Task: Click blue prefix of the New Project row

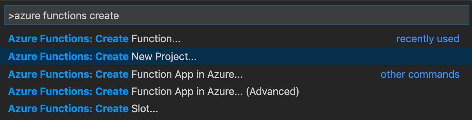Action: click(x=68, y=57)
